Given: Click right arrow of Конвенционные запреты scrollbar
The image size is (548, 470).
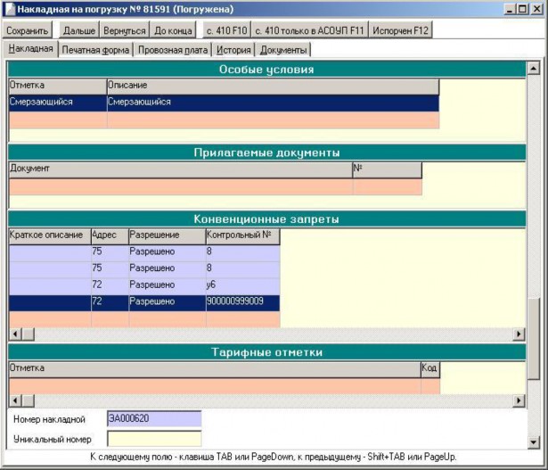Looking at the screenshot, I should 519,334.
